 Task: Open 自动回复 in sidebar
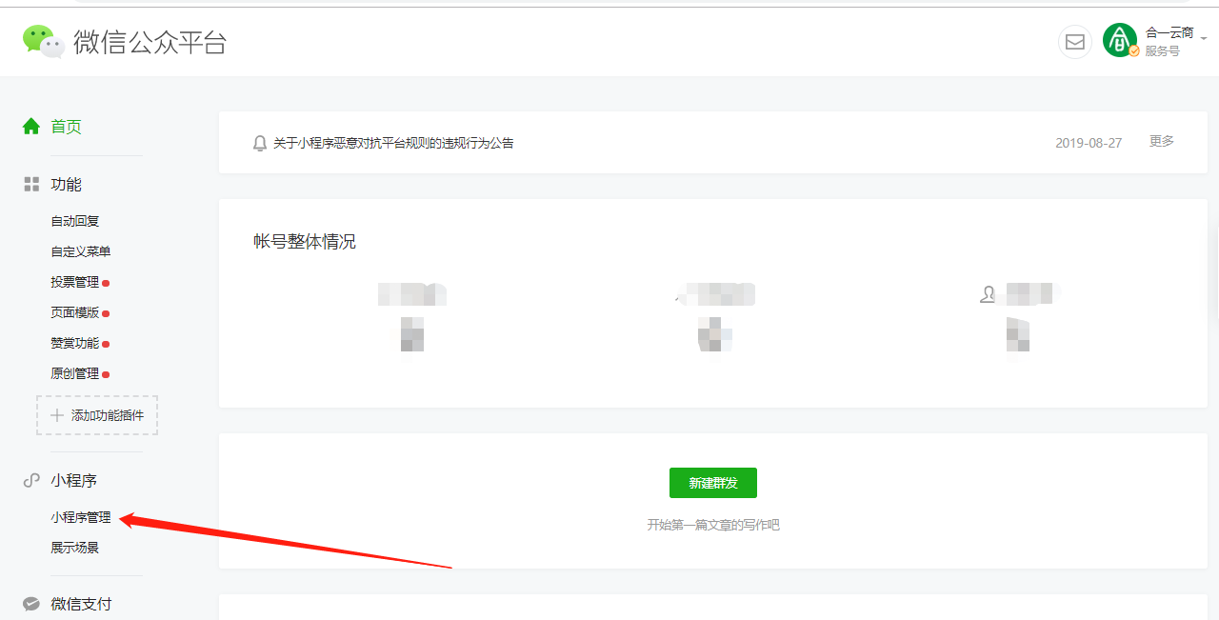tap(75, 221)
